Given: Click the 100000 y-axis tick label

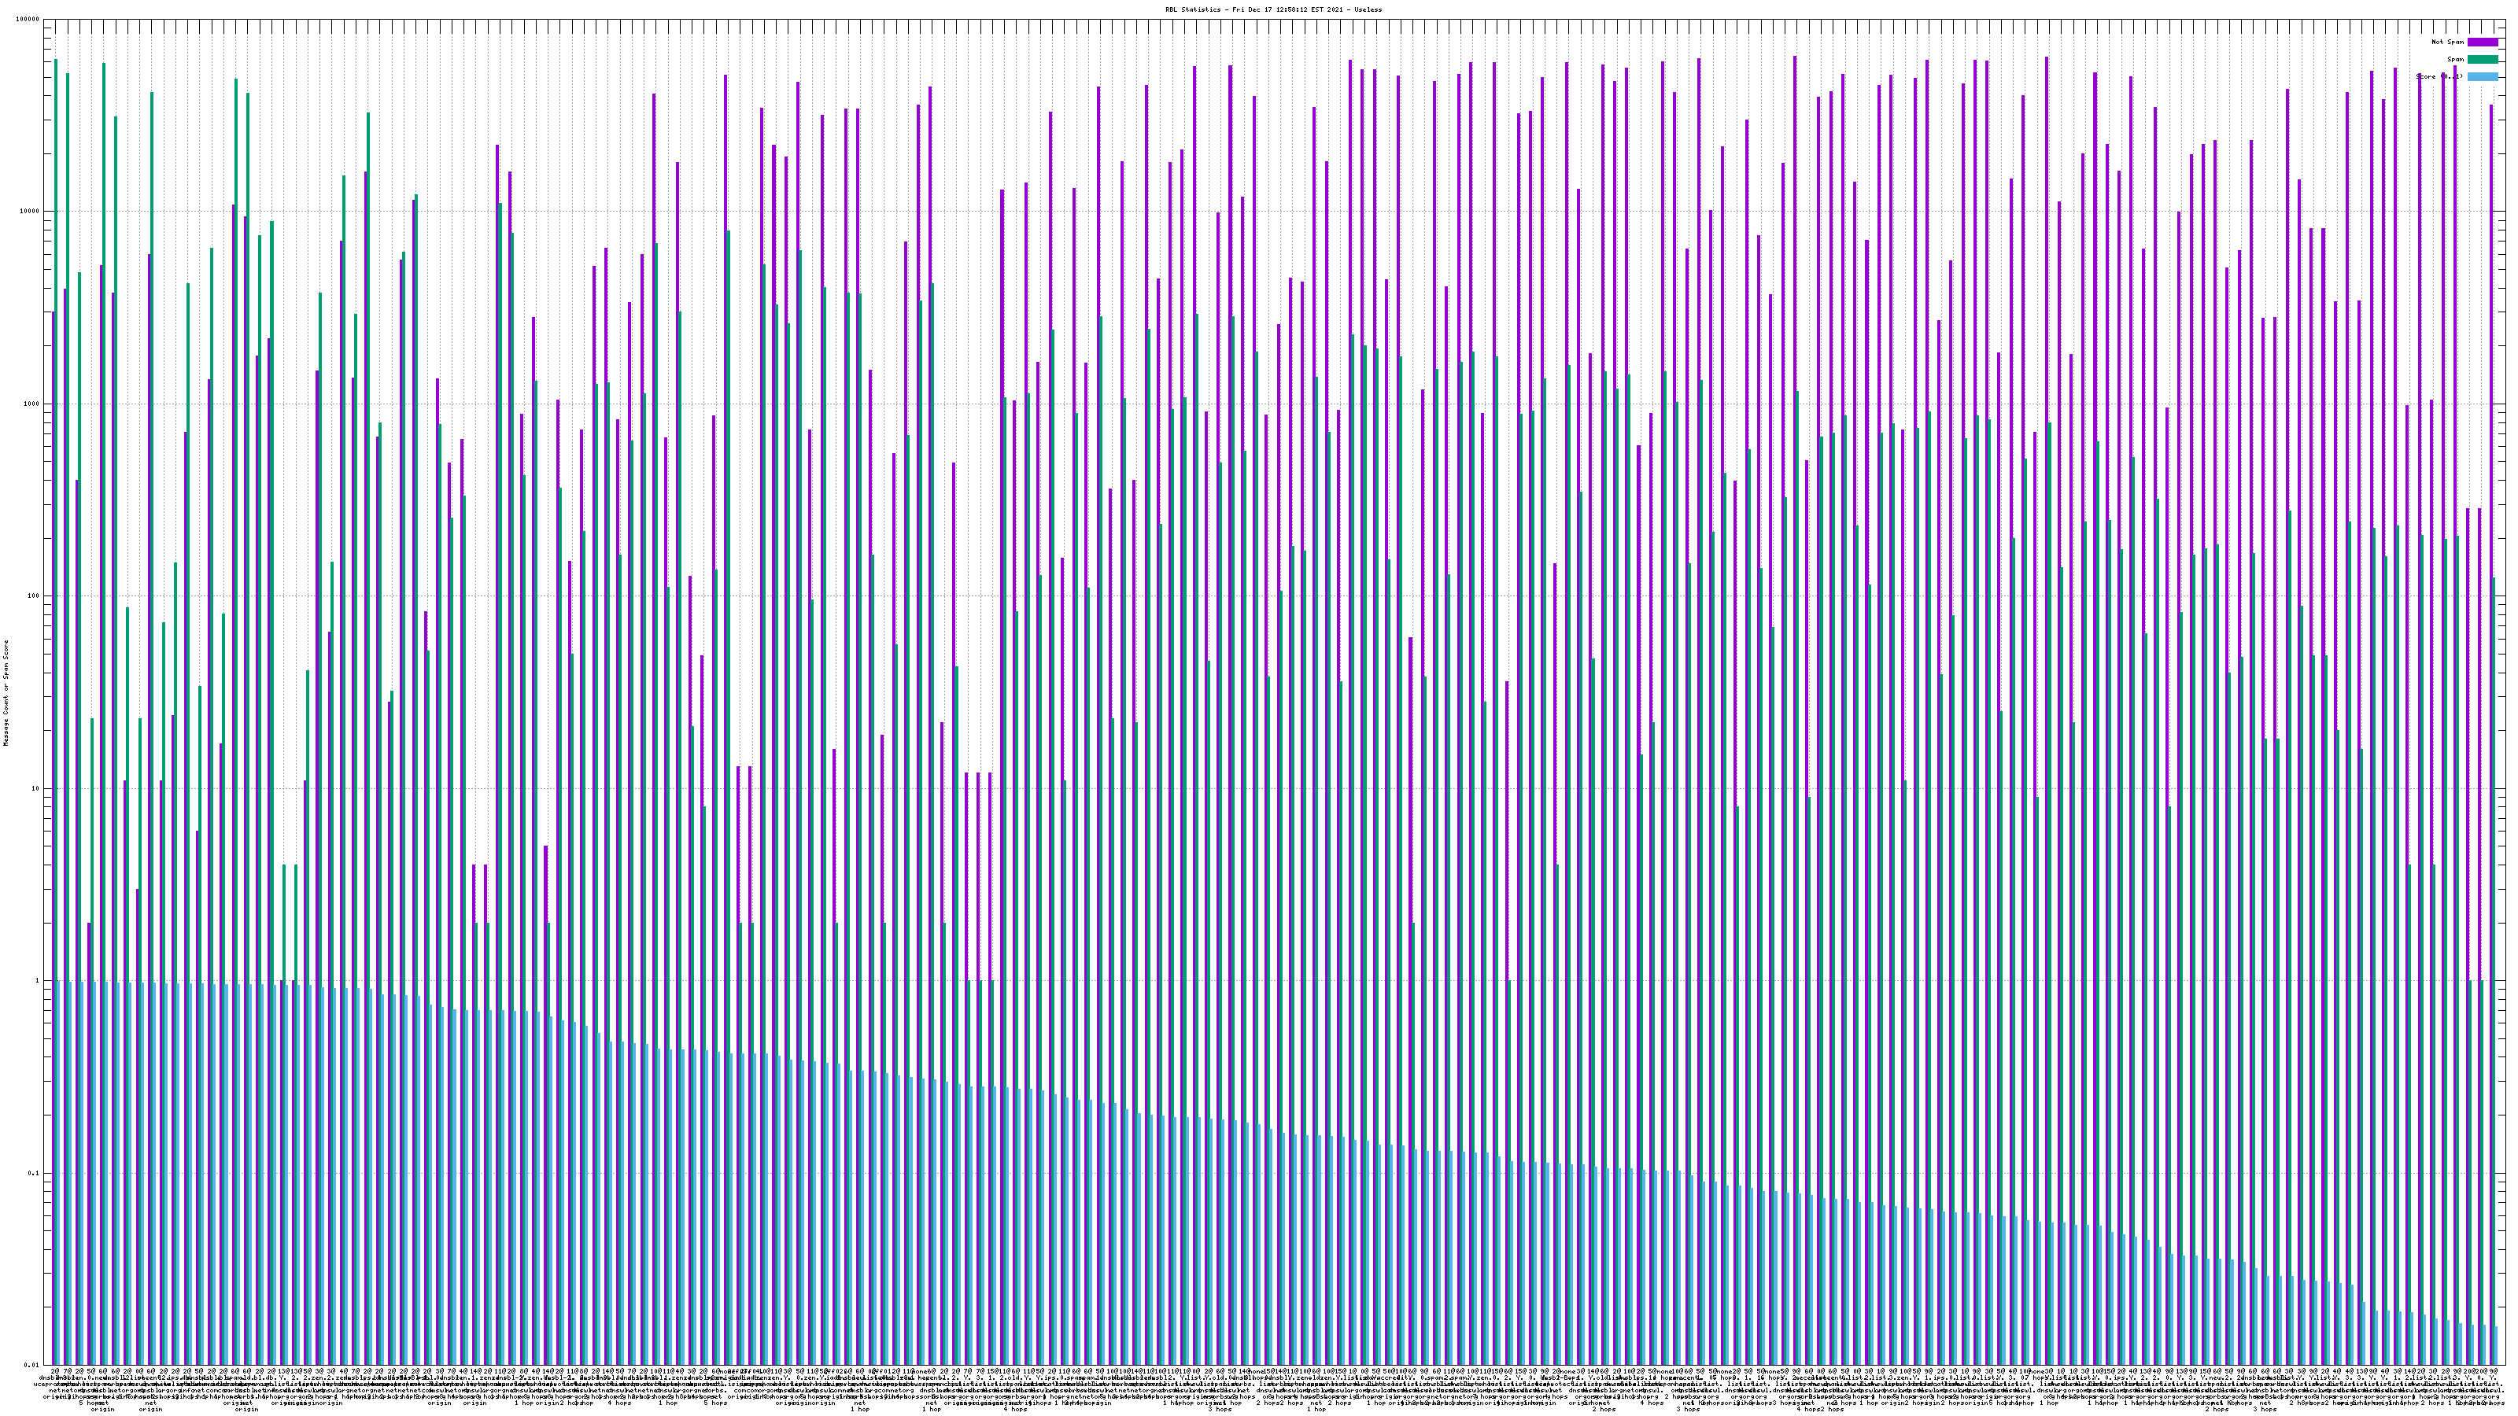Looking at the screenshot, I should (29, 20).
